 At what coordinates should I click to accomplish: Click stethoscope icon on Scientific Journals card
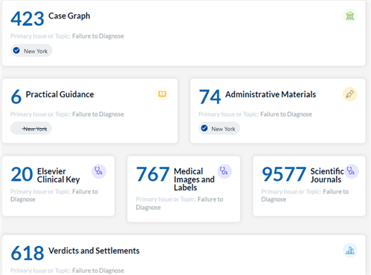tap(351, 171)
